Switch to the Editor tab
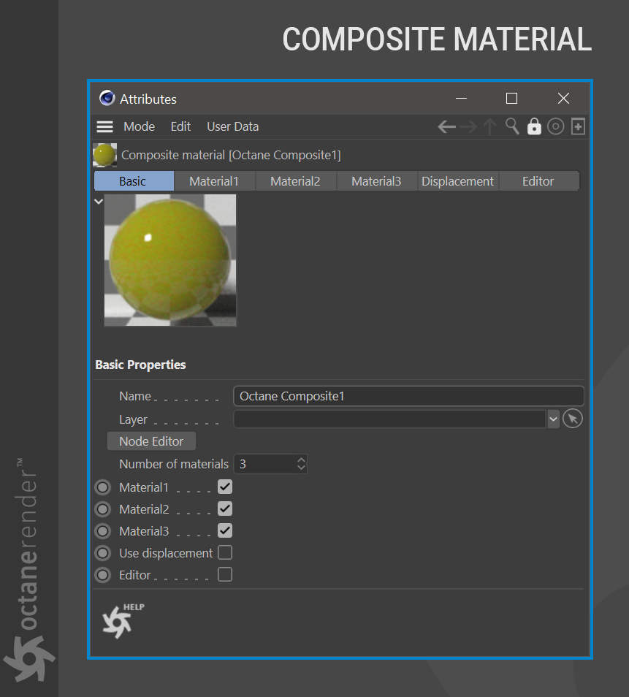Screen dimensions: 629x697 click(538, 181)
